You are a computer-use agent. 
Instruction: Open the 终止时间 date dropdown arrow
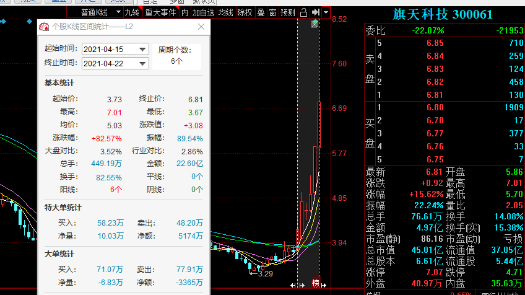click(x=142, y=63)
